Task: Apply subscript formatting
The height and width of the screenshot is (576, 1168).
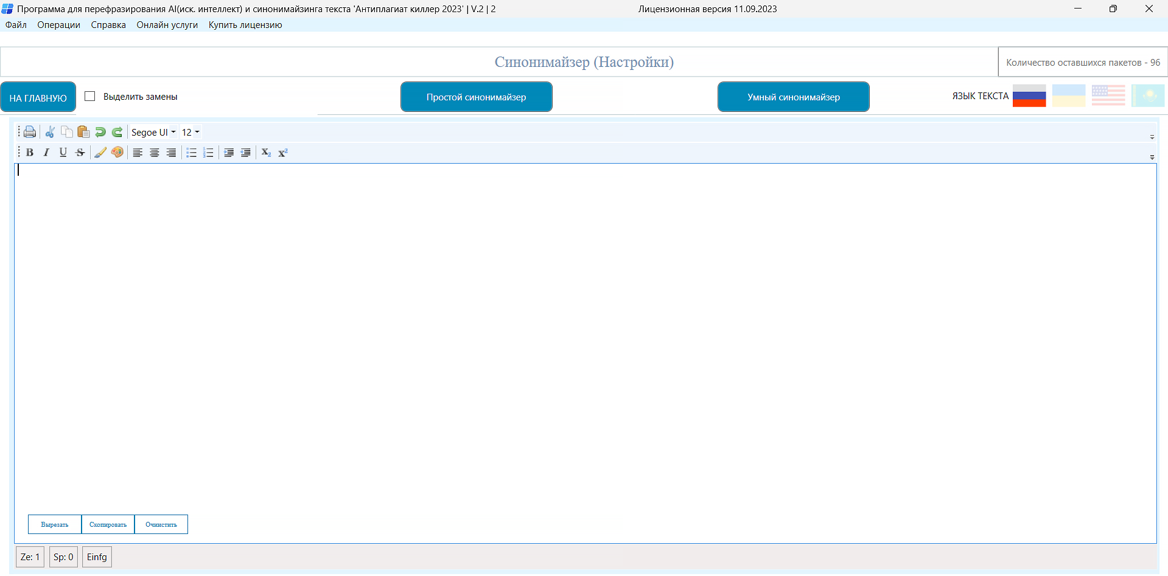Action: tap(266, 153)
